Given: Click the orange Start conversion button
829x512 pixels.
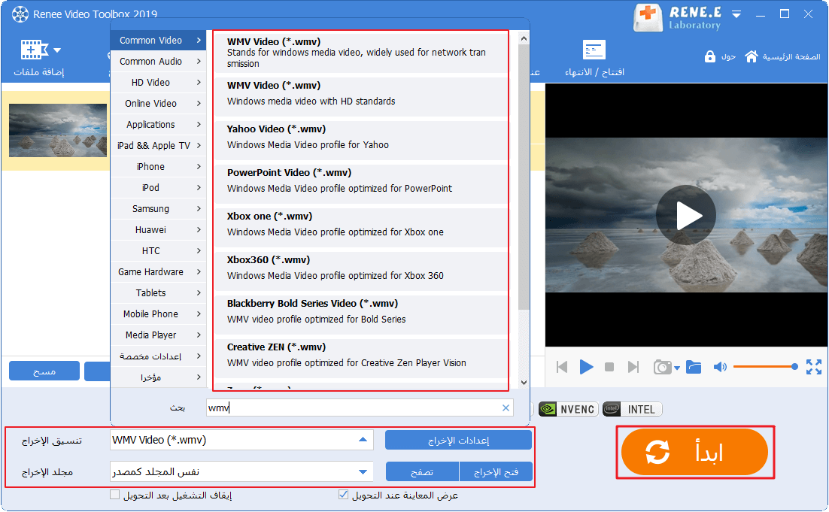Looking at the screenshot, I should tap(694, 453).
